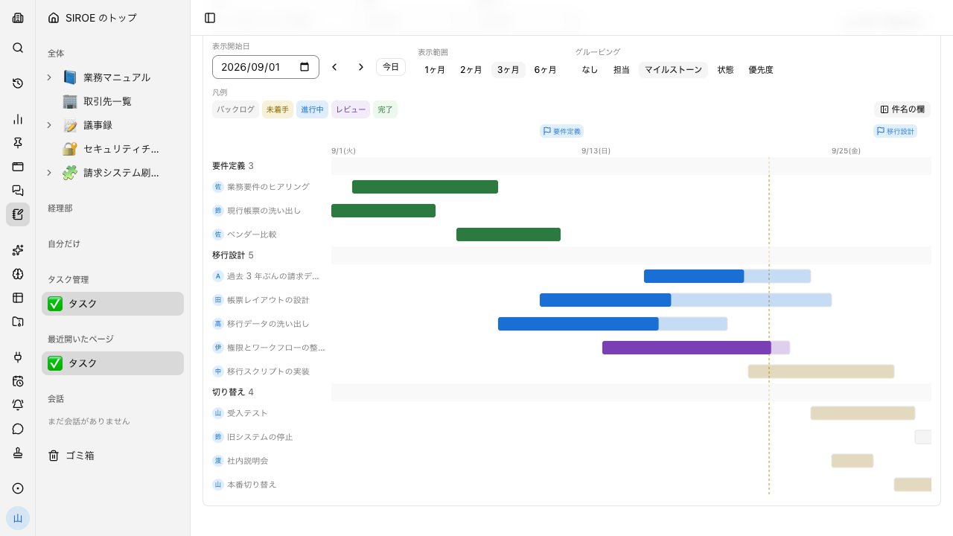The height and width of the screenshot is (536, 953).
Task: Open タスク under タスク管理
Action: coord(112,304)
